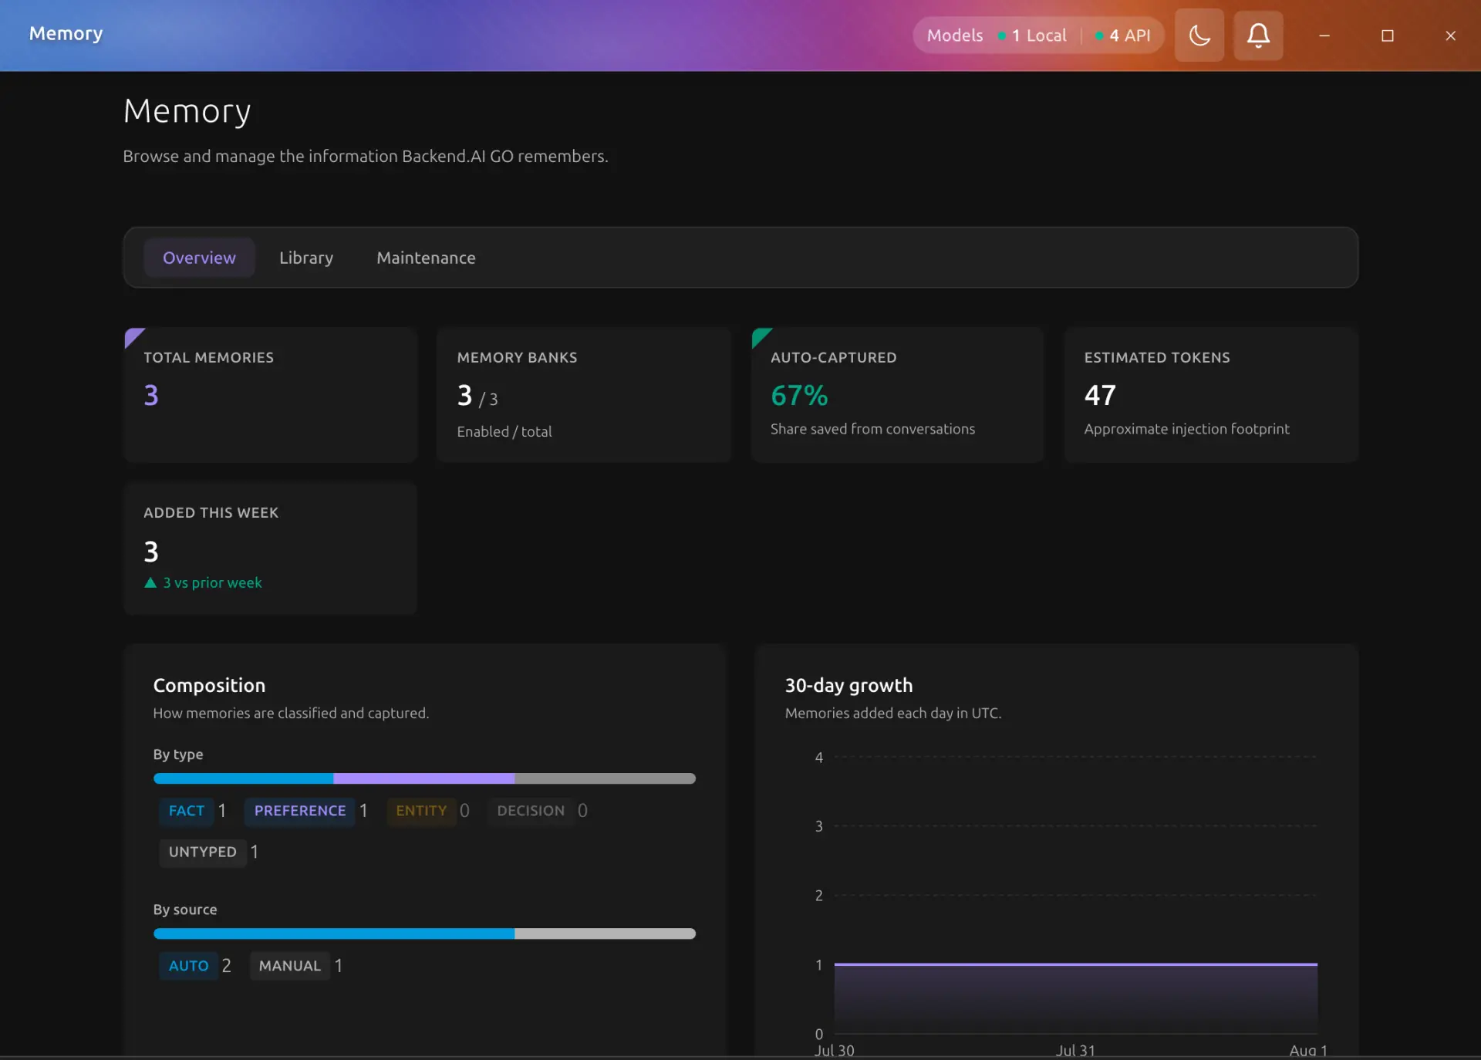
Task: Click the MANUAL source chip
Action: pos(289,966)
